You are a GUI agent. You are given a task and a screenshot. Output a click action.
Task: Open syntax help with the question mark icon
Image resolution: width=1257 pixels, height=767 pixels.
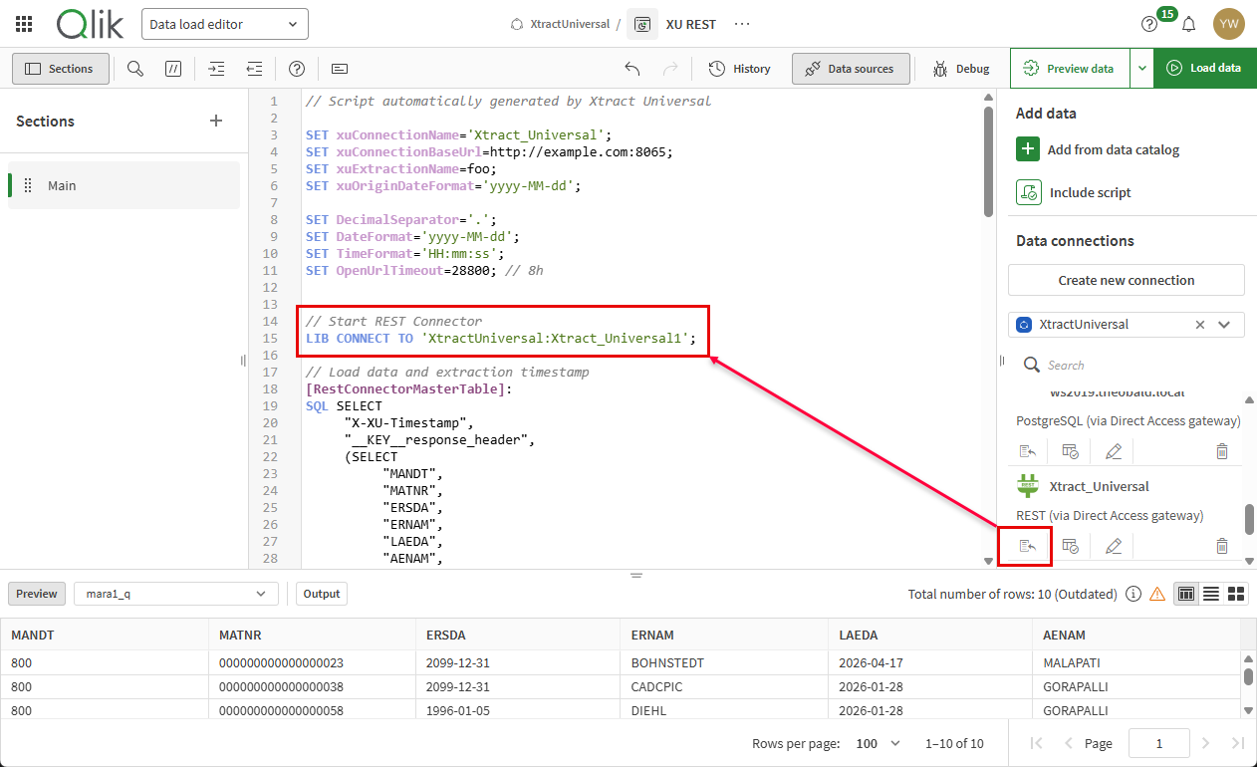pos(297,68)
